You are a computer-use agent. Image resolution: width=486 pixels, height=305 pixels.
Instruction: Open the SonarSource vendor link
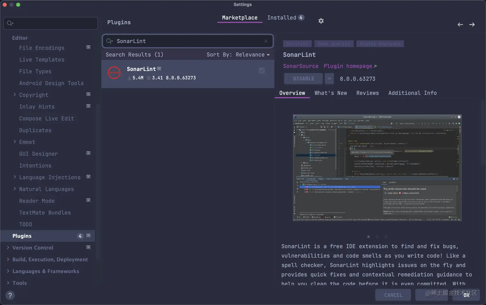coord(301,66)
